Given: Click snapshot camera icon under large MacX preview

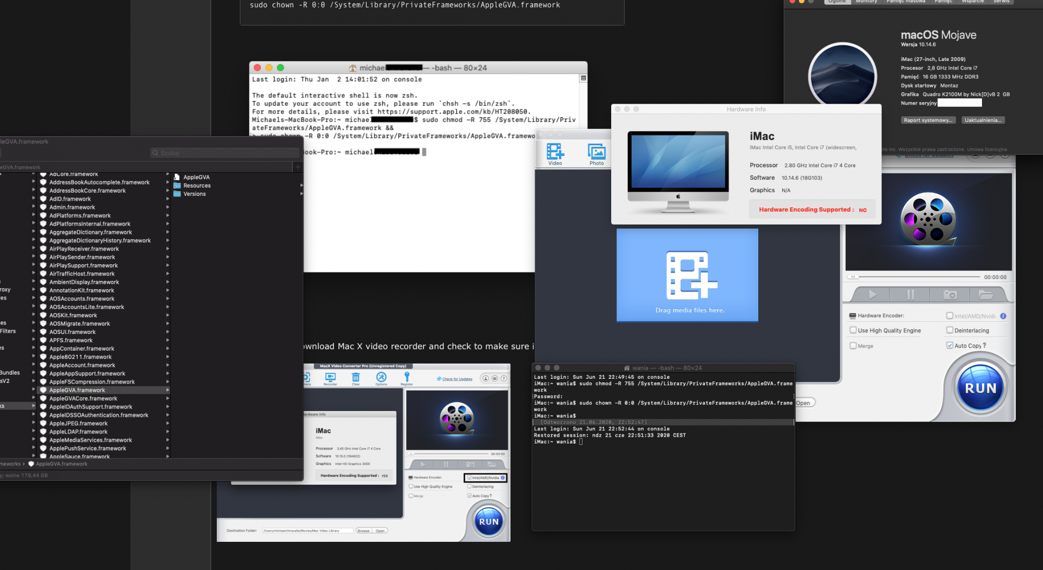Looking at the screenshot, I should pos(950,295).
